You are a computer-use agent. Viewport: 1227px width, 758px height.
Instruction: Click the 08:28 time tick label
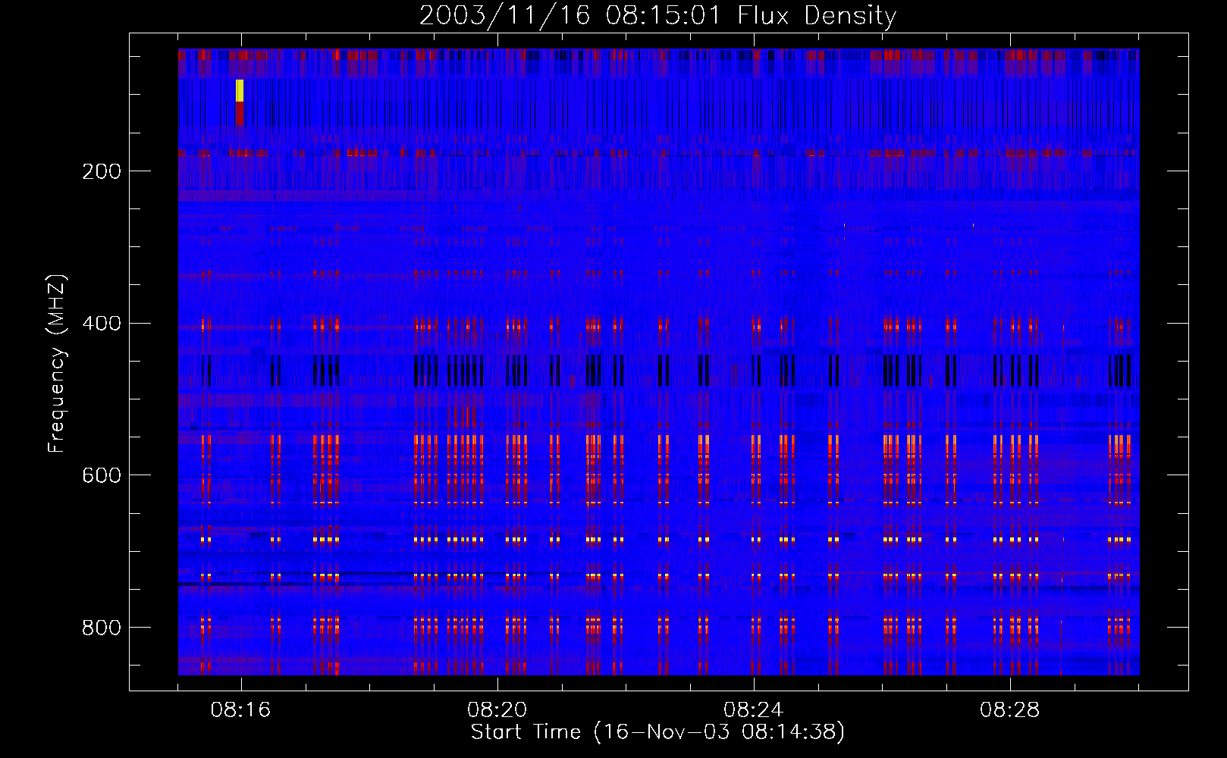[x=1009, y=710]
